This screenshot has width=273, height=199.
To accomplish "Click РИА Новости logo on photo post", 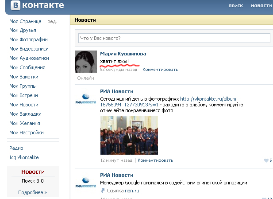I will tap(86, 99).
